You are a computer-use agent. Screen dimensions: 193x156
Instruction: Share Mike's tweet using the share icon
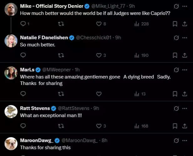click(x=185, y=24)
